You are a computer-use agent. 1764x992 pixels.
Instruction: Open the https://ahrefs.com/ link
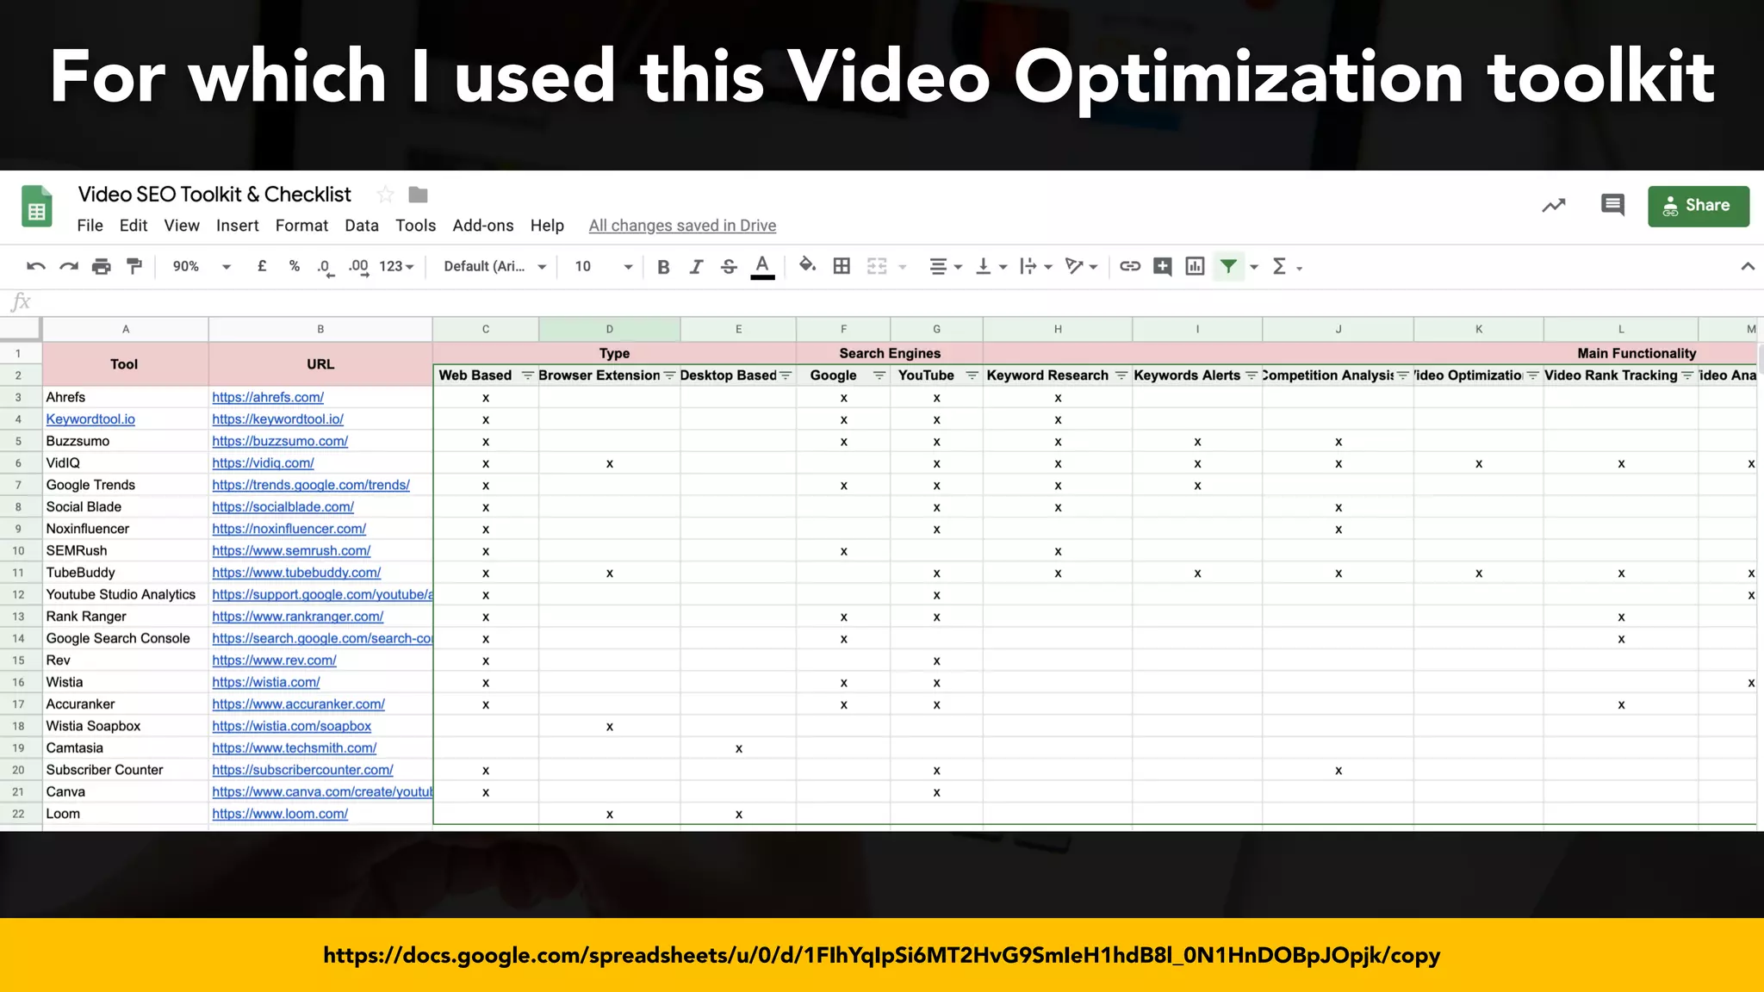coord(268,397)
